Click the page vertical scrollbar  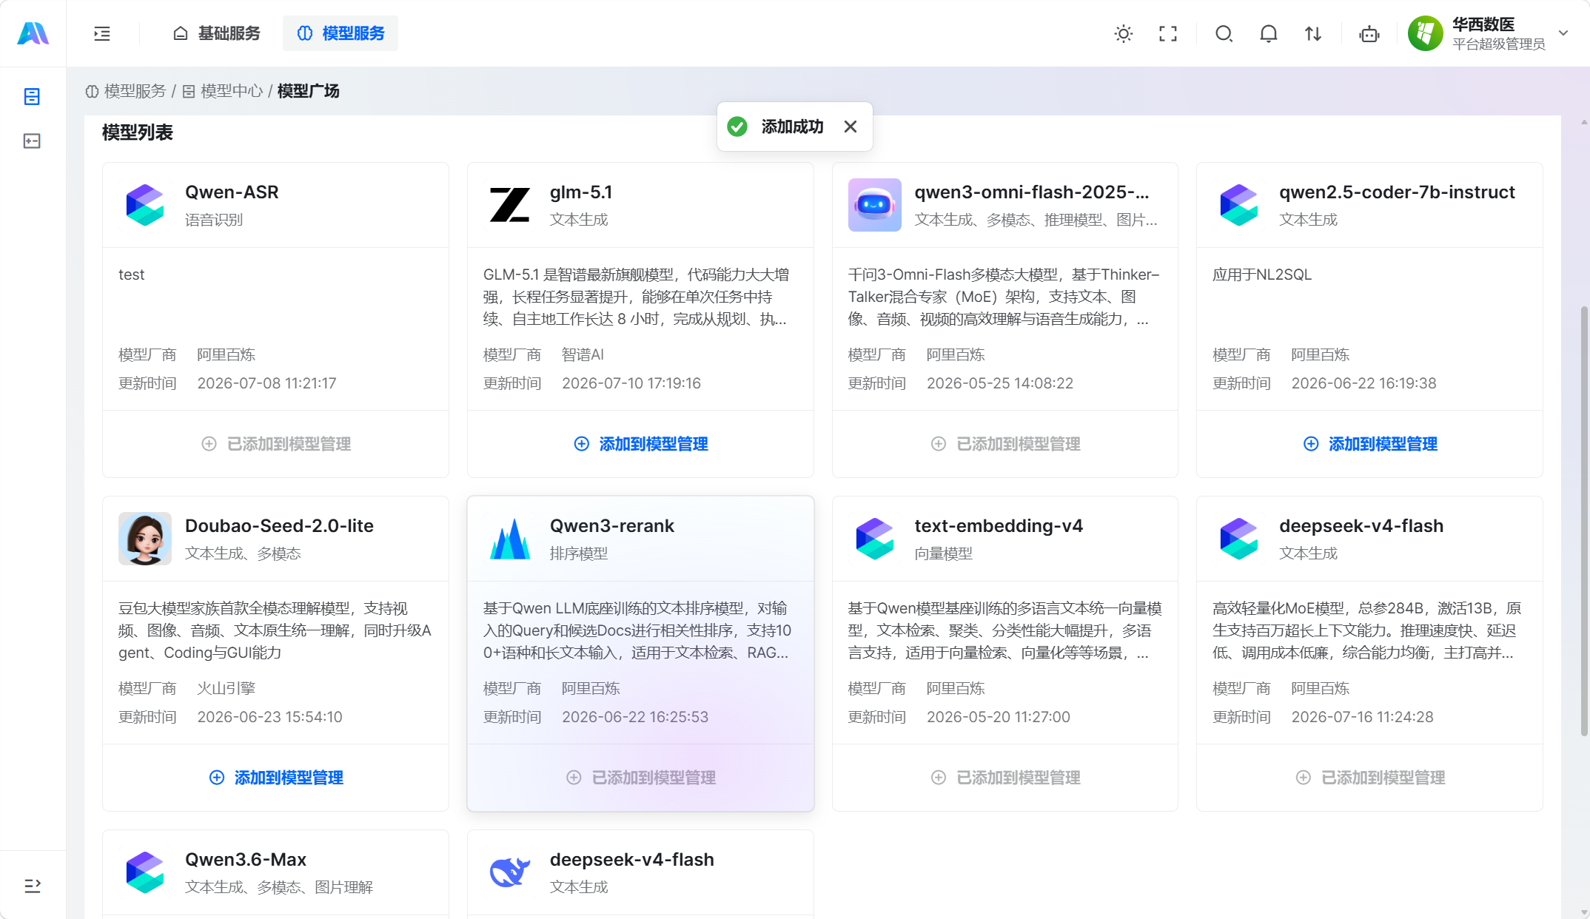1584,521
